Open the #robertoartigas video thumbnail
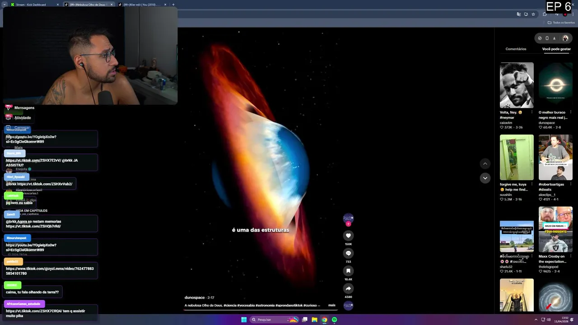 555,158
